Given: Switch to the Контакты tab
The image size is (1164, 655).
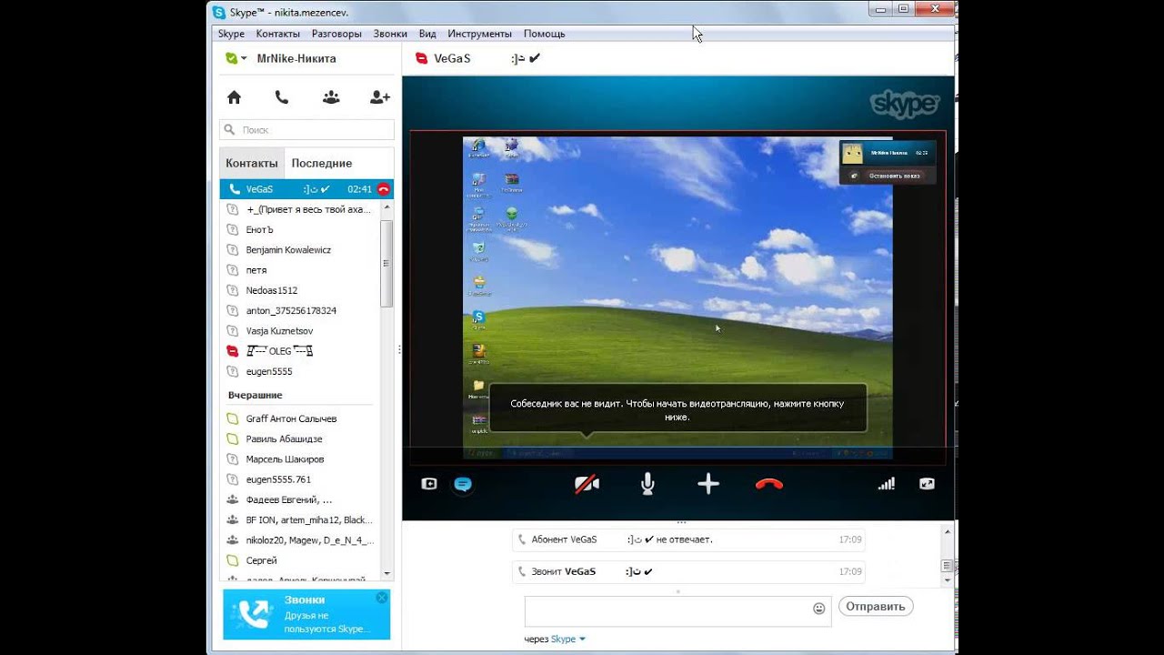Looking at the screenshot, I should 252,163.
